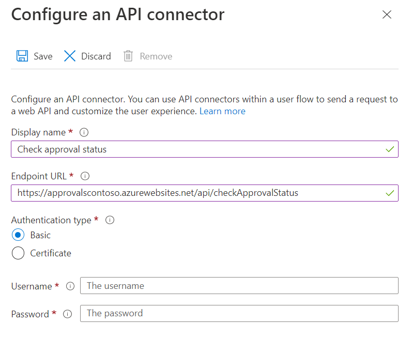The image size is (412, 338).
Task: Click the Discard X icon
Action: [70, 56]
